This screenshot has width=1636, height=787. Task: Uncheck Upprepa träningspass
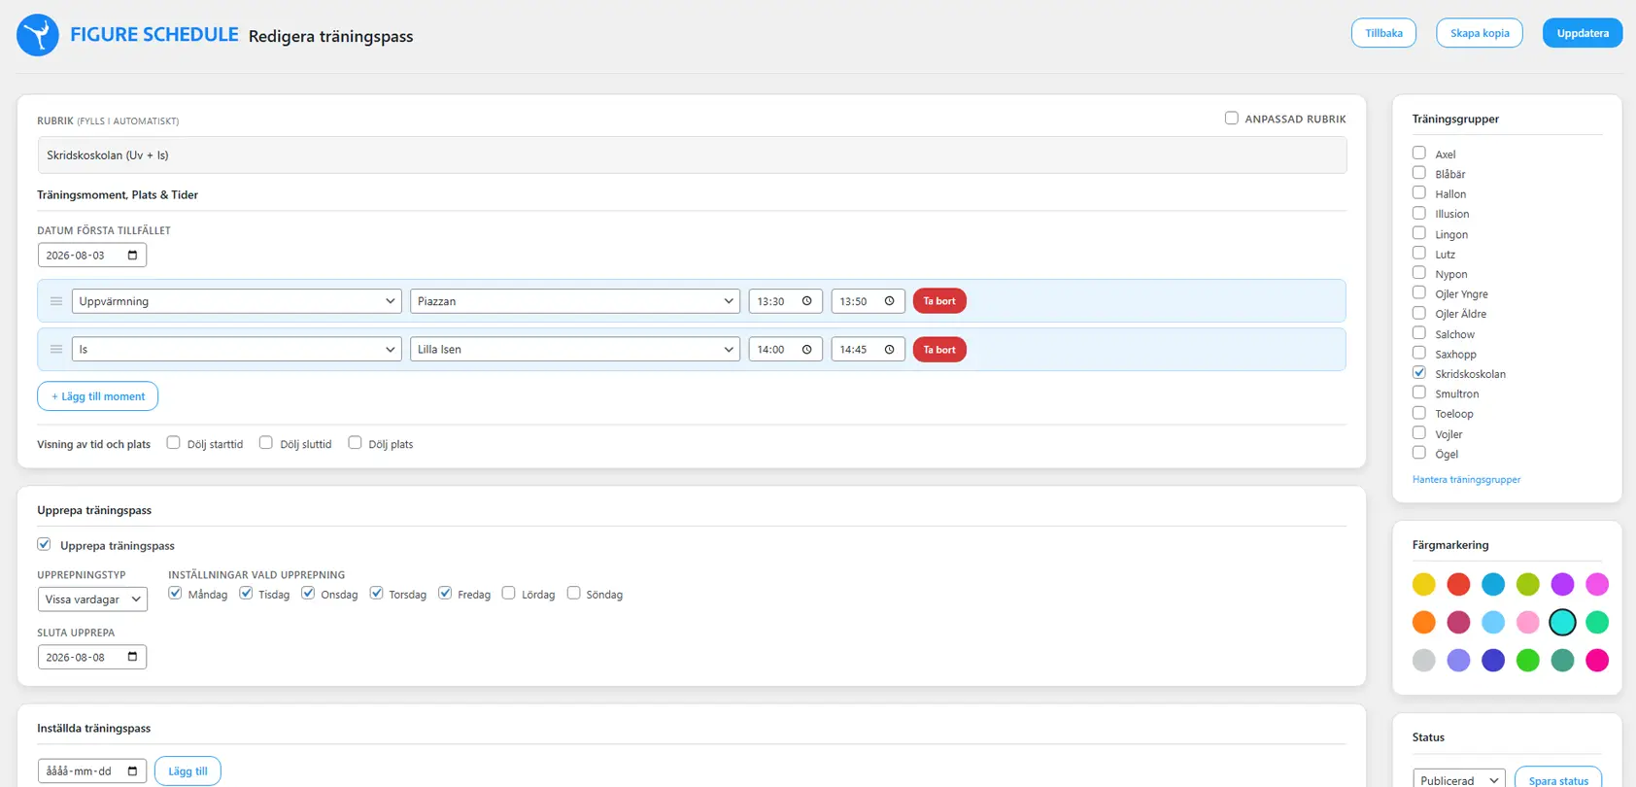point(44,544)
